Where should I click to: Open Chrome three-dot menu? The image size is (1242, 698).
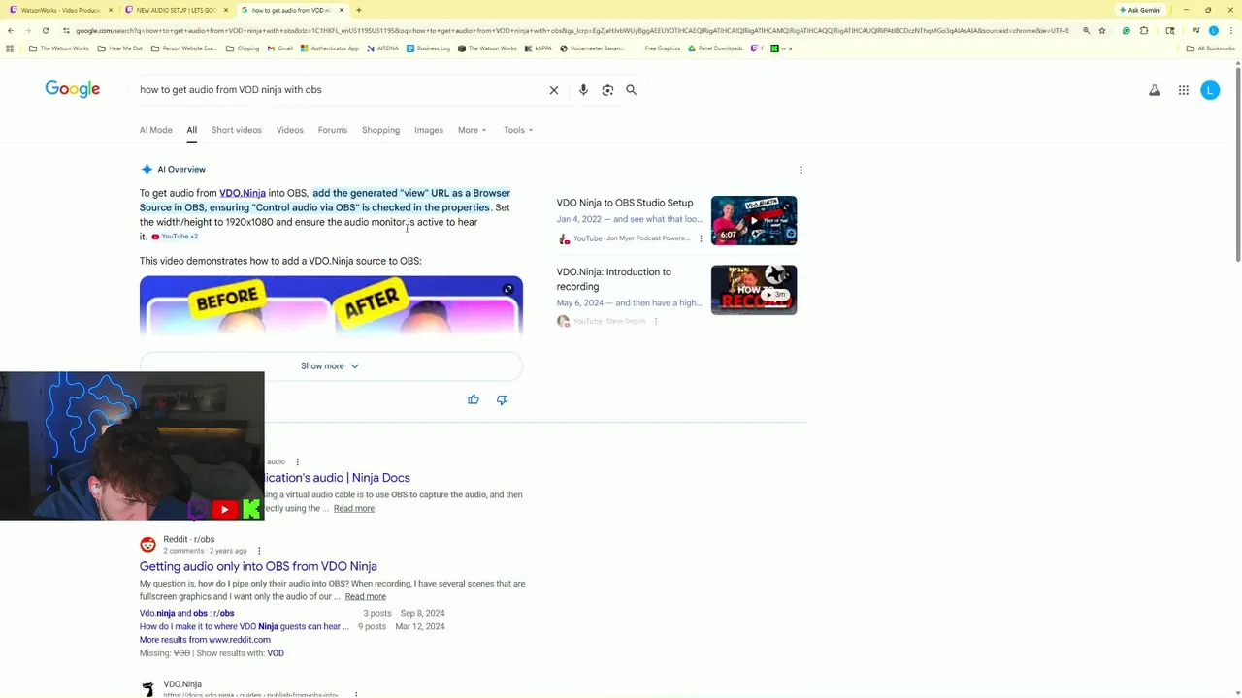(x=1230, y=31)
